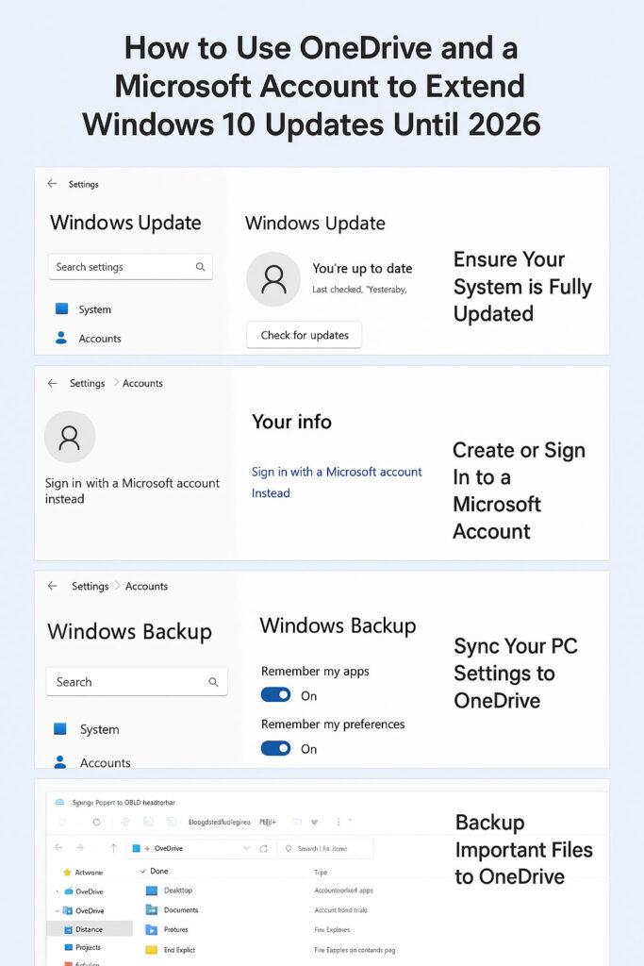
Task: Select Distance folder in Explorer sidebar
Action: [89, 929]
